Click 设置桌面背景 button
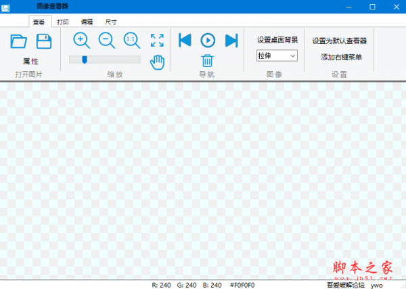This screenshot has height=289, width=406. 277,40
